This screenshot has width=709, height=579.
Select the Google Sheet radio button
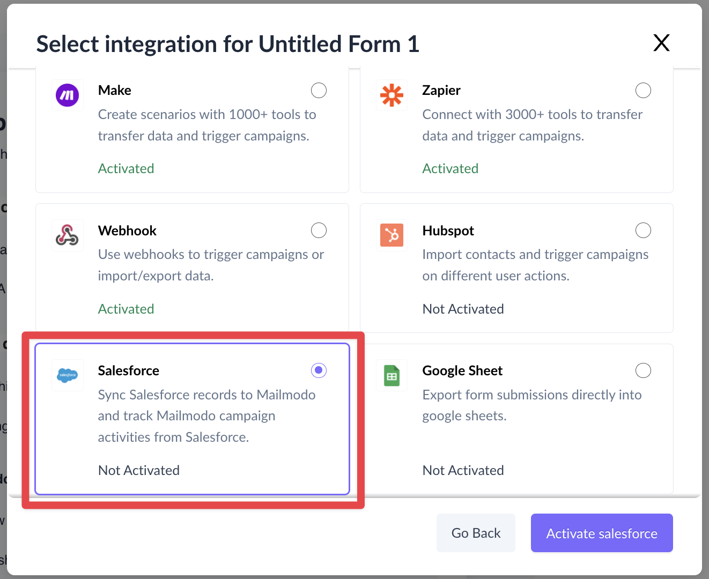[644, 370]
